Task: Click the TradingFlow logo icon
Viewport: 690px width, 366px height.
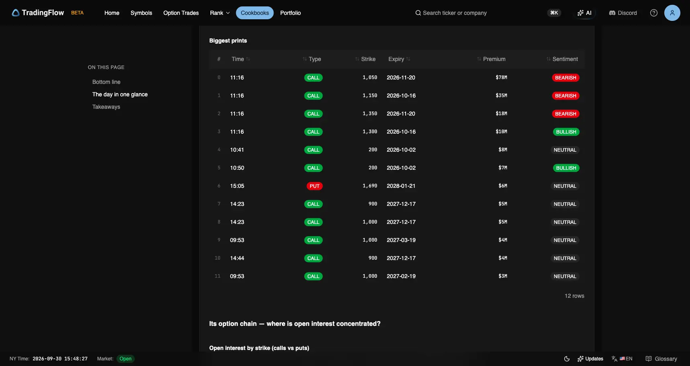Action: [16, 13]
